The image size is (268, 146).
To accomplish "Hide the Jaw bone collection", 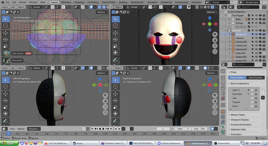I will pos(252,98).
